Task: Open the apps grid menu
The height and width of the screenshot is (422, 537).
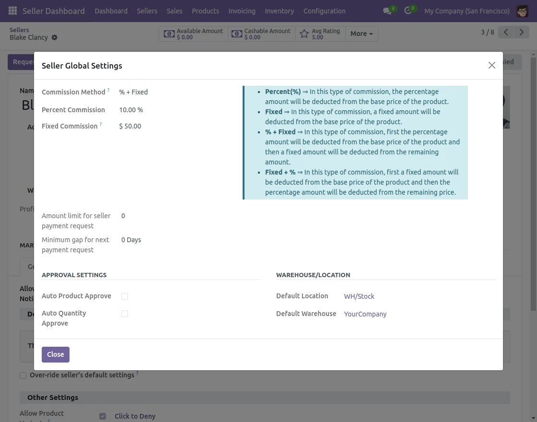Action: click(x=12, y=11)
